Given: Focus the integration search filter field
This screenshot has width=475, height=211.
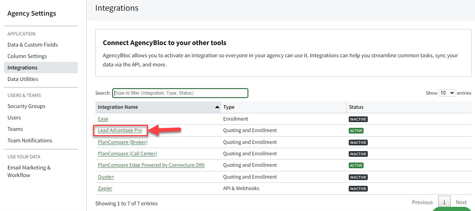Looking at the screenshot, I should coord(180,93).
